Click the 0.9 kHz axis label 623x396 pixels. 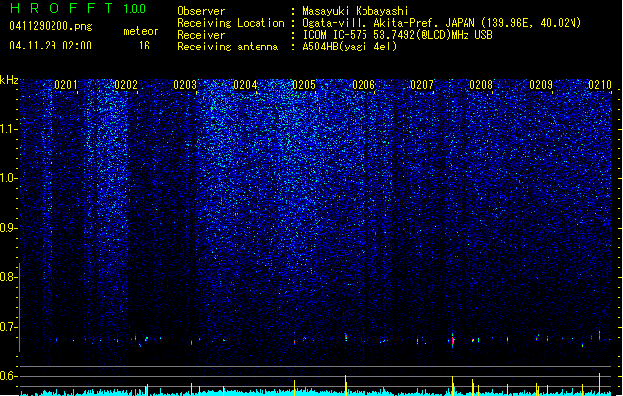tap(9, 228)
